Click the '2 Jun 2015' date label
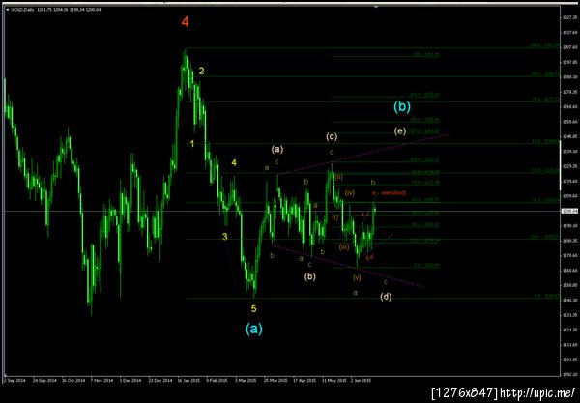The height and width of the screenshot is (403, 580). tap(361, 380)
